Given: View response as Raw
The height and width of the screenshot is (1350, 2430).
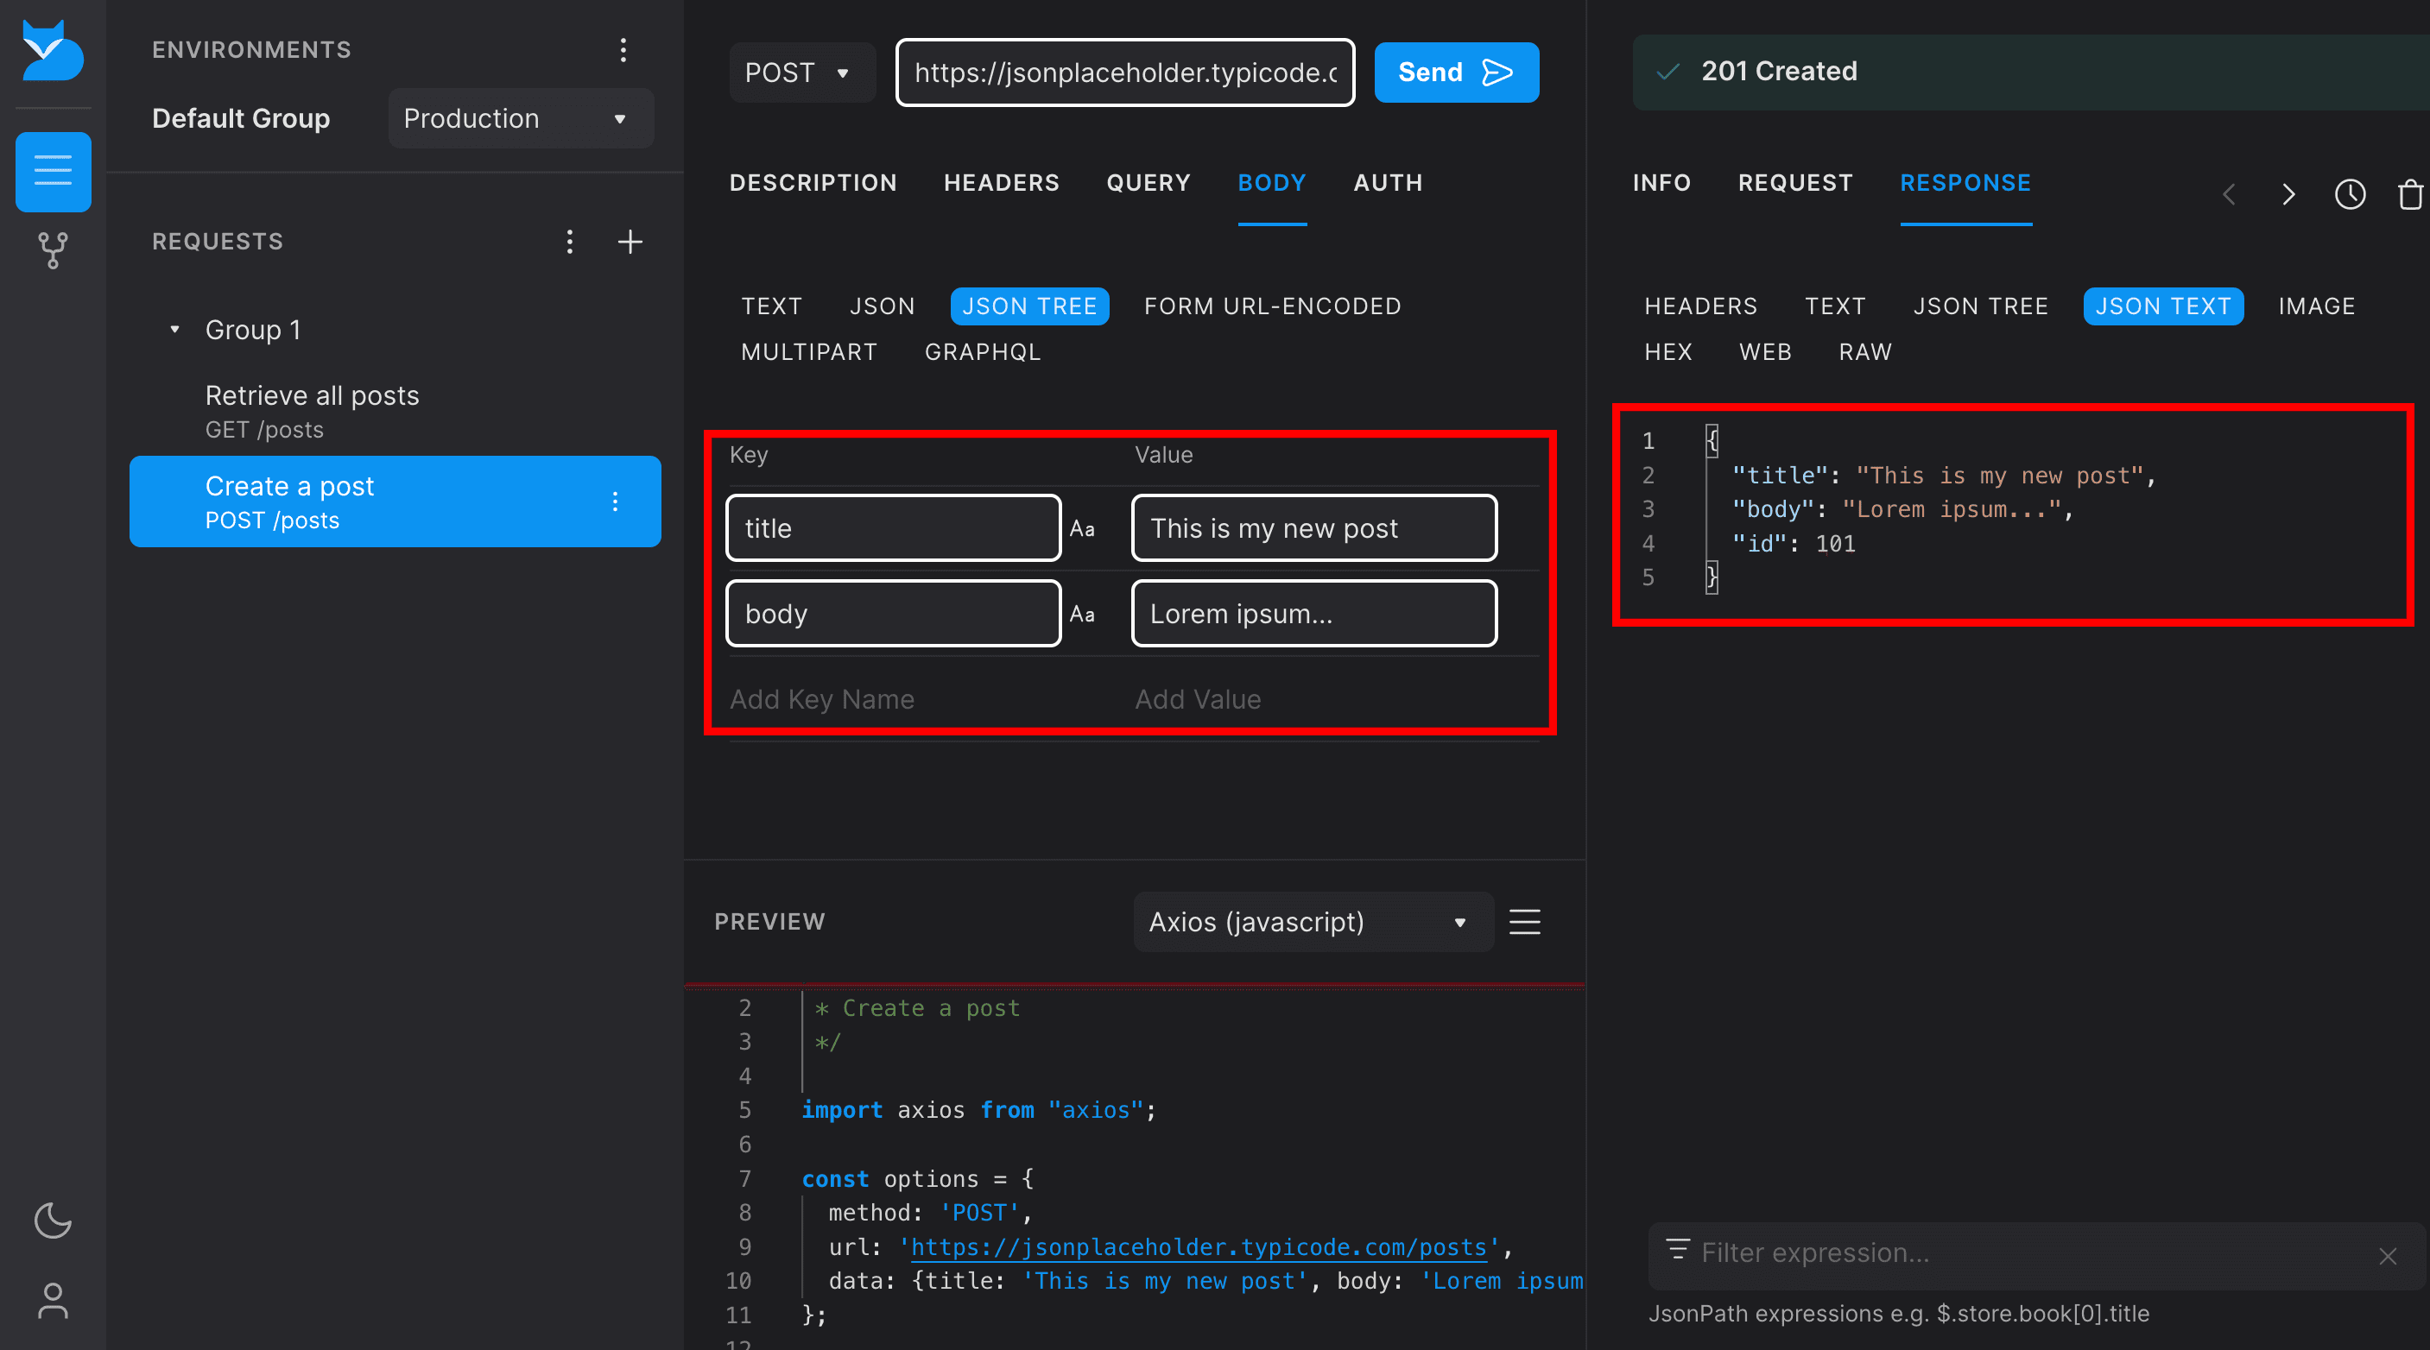Looking at the screenshot, I should click(1866, 352).
